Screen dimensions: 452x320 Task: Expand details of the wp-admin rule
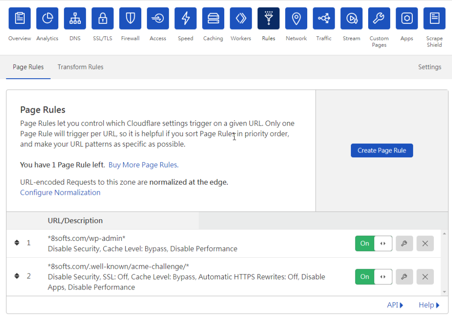point(383,243)
